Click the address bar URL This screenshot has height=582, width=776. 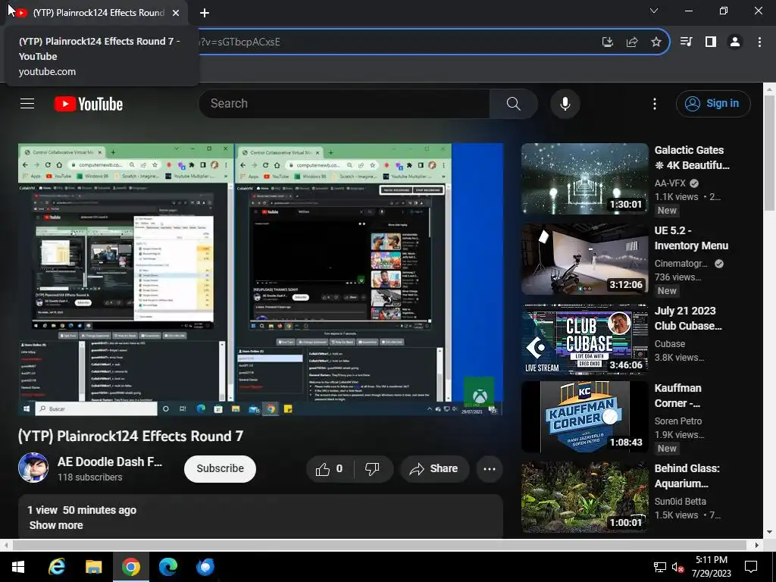239,42
